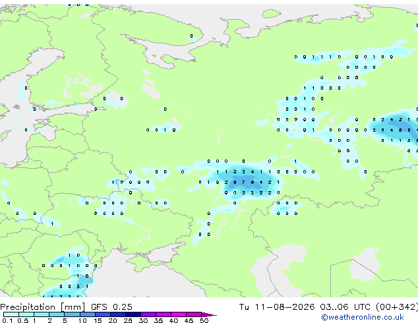Click legend label '50'

204,320
